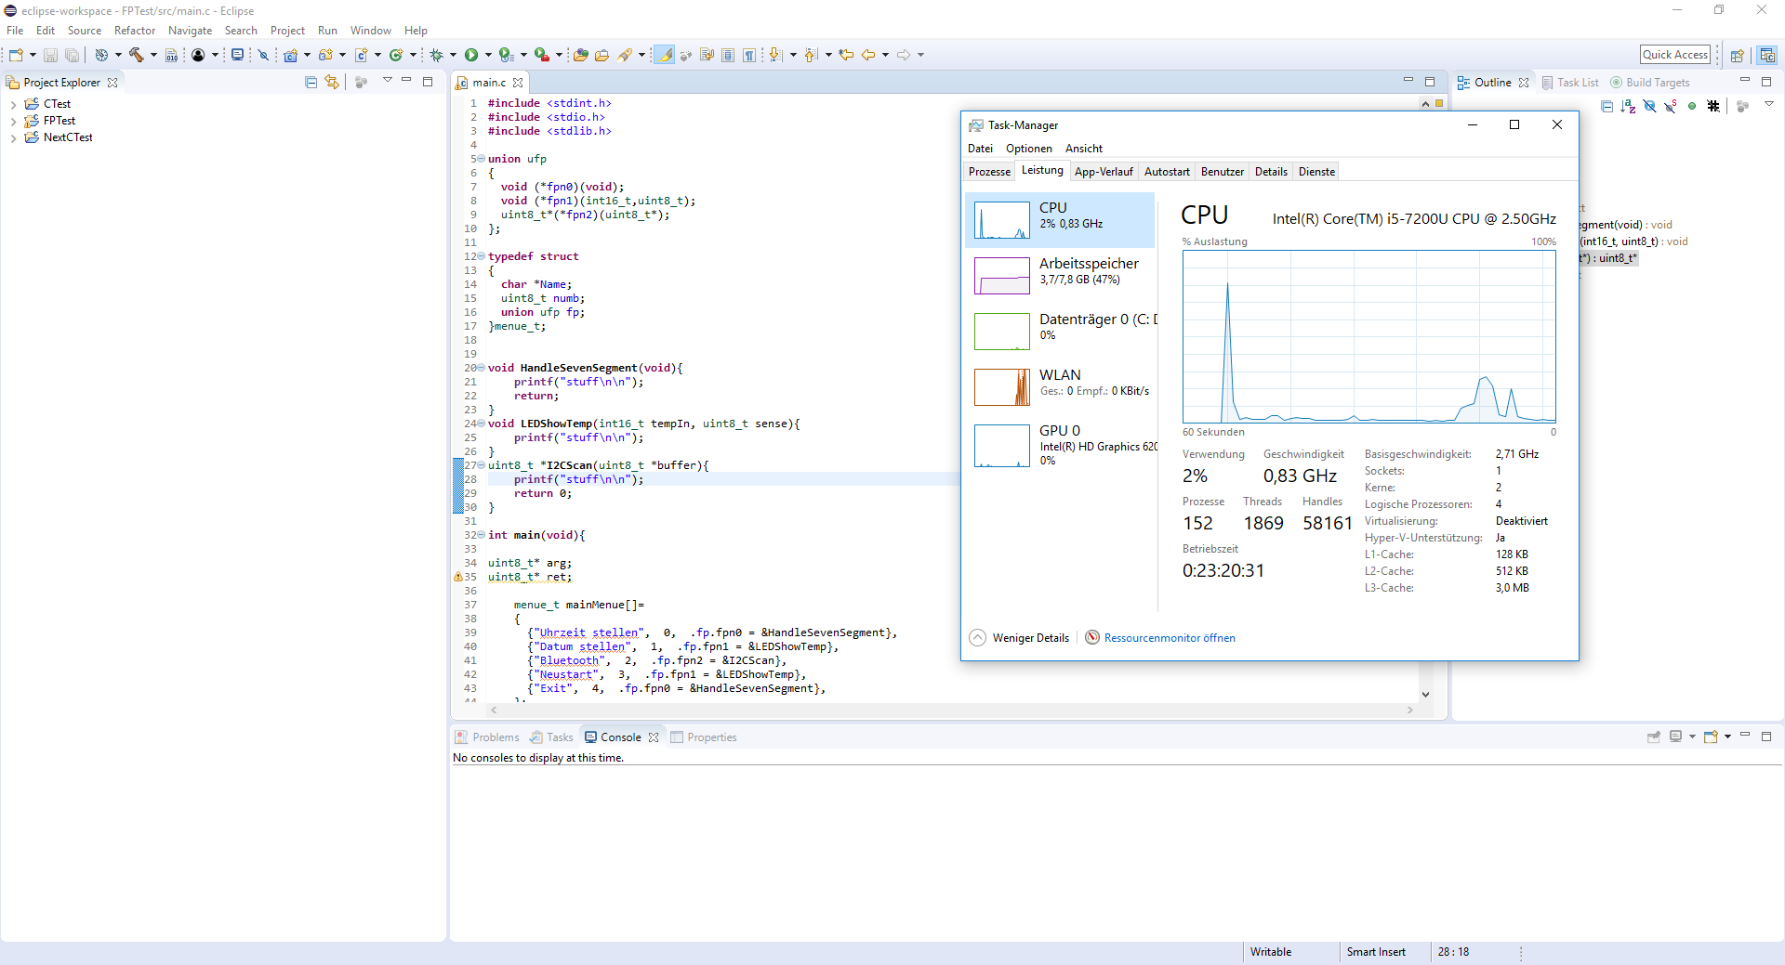Viewport: 1785px width, 965px height.
Task: Click the hammer Build icon
Action: point(137,56)
